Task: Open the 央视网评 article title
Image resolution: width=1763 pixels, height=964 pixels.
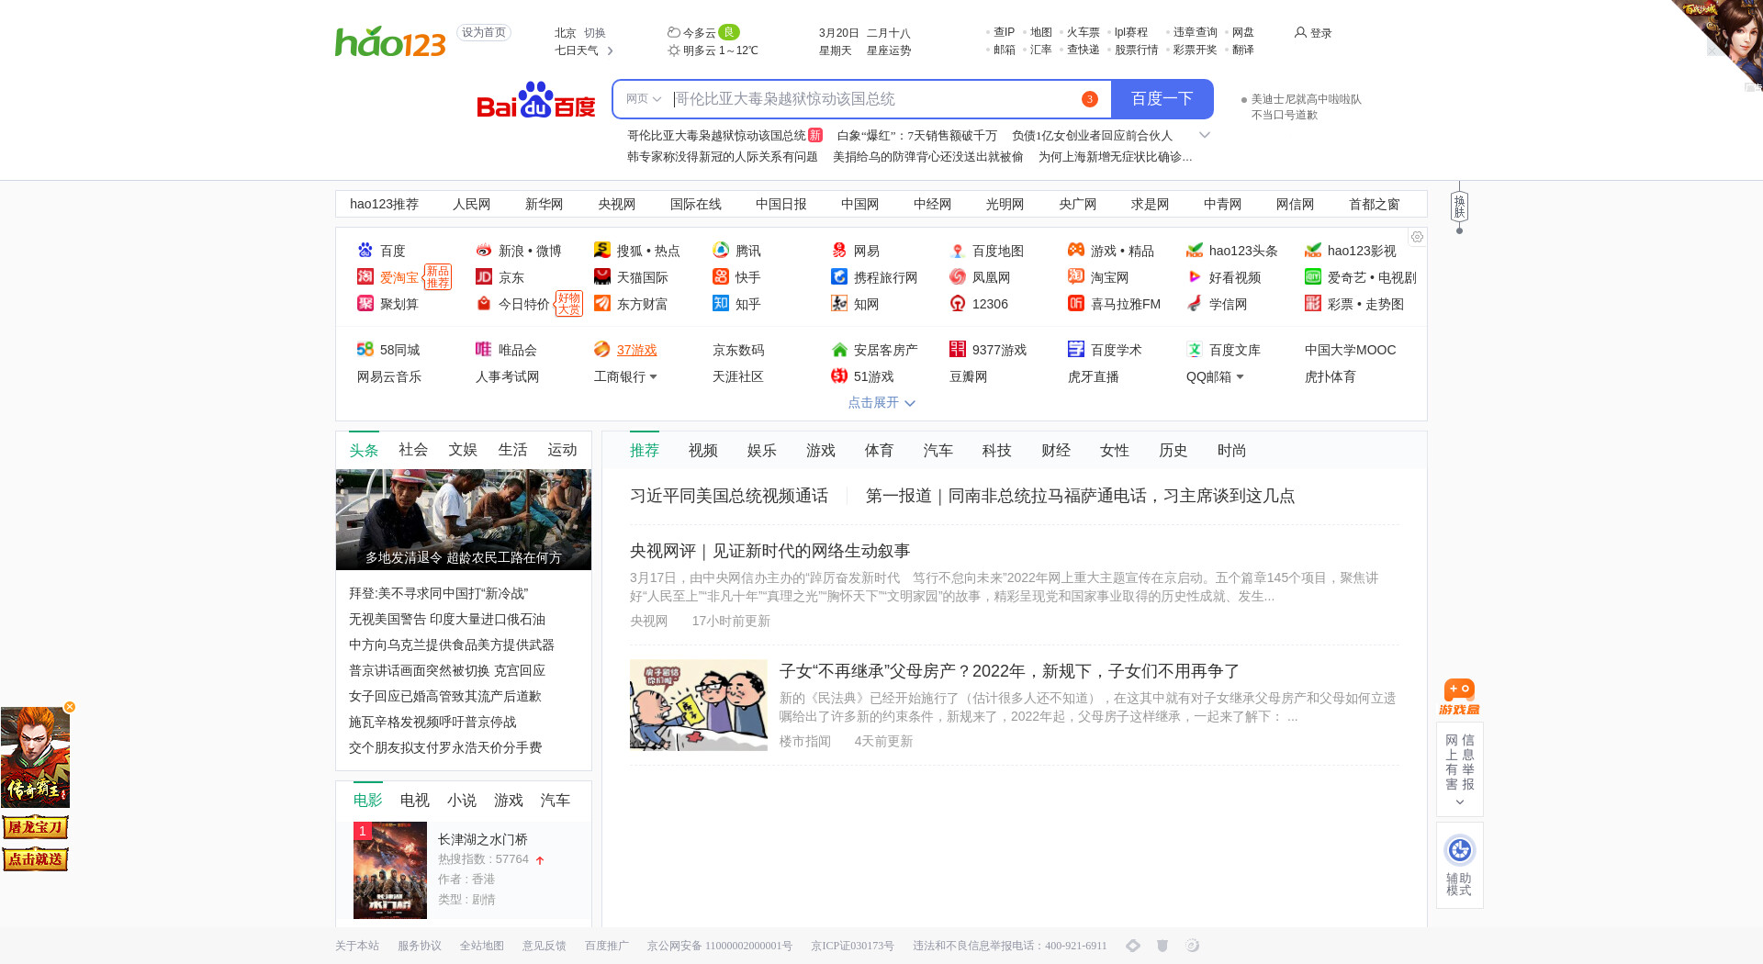Action: [769, 551]
